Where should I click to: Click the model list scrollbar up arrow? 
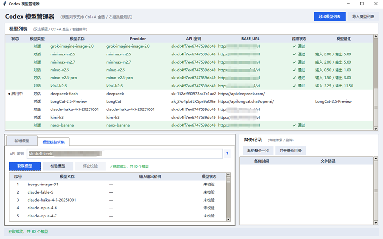click(x=376, y=36)
